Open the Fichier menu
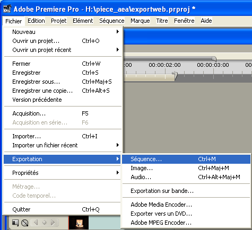Image resolution: width=252 pixels, height=230 pixels. [14, 21]
